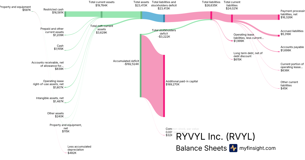The width and height of the screenshot is (305, 160).
Task: Select the Additional paid-in capital pink bar
Action: (164, 86)
